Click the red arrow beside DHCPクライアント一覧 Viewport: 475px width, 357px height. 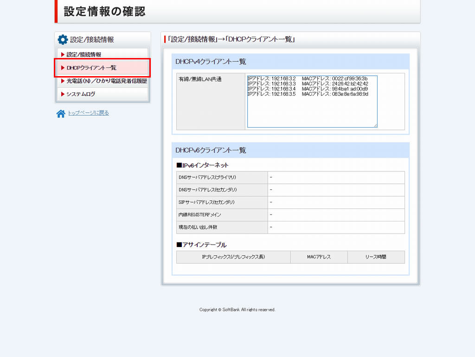point(63,68)
